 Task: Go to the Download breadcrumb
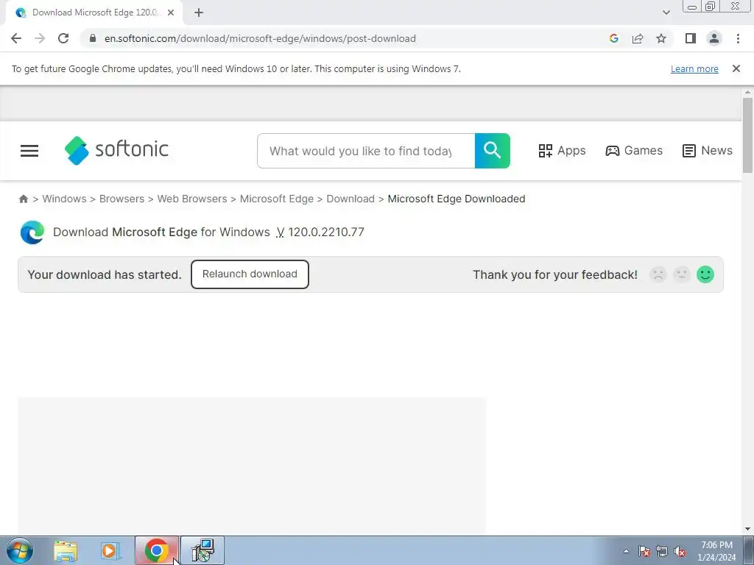click(350, 199)
